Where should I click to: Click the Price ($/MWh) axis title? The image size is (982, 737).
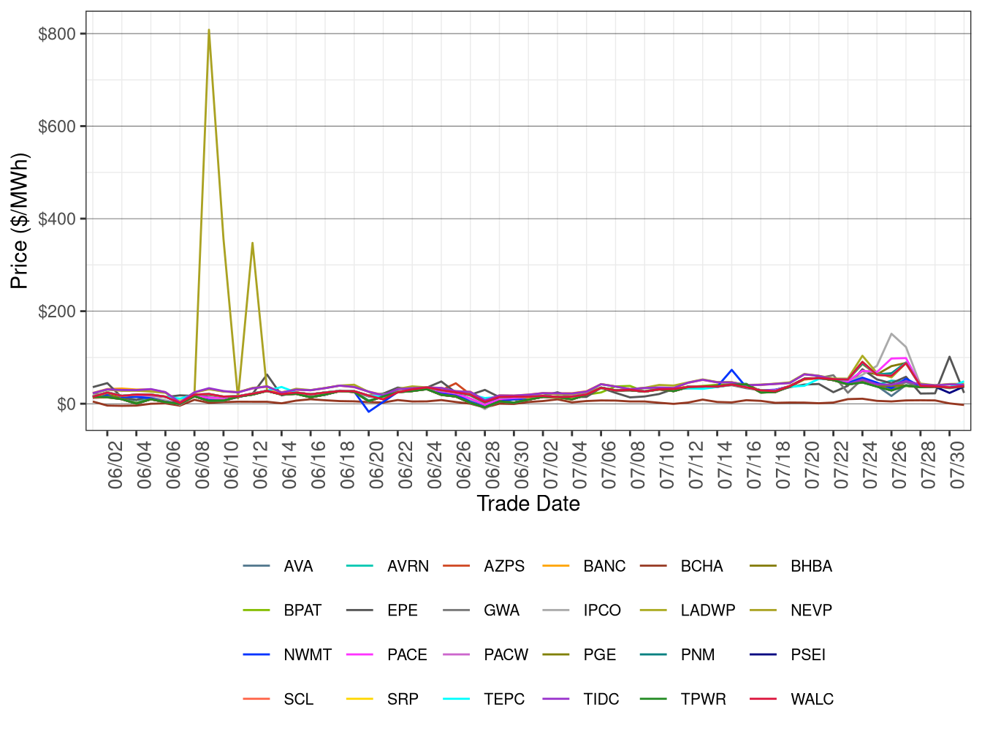[x=19, y=221]
